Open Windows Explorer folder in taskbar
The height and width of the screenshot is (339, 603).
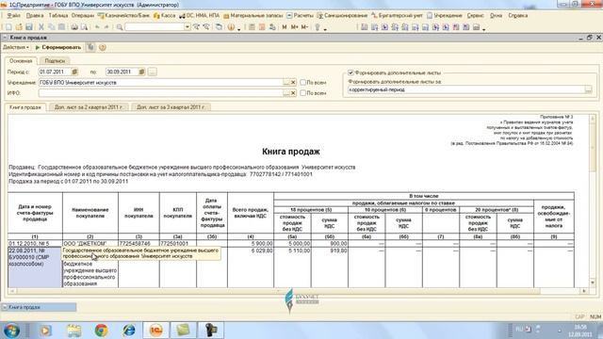(73, 331)
